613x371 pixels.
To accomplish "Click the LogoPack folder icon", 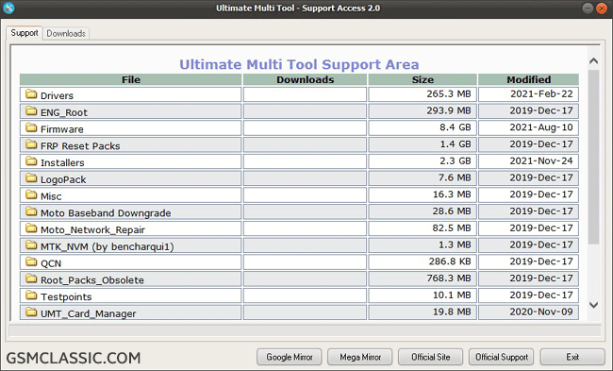I will tap(31, 177).
